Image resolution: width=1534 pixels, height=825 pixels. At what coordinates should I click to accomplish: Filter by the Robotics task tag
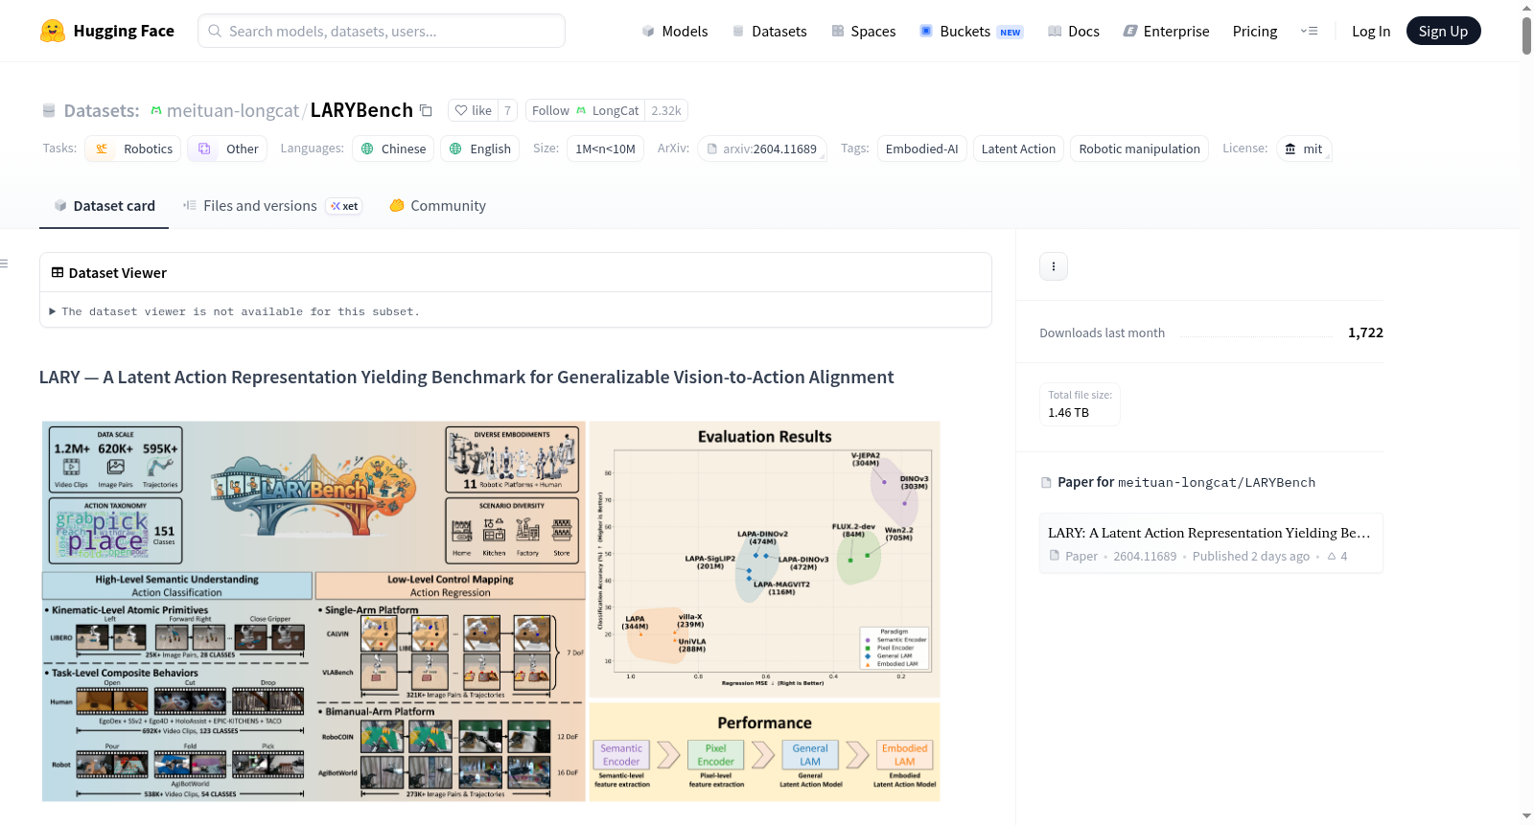133,149
